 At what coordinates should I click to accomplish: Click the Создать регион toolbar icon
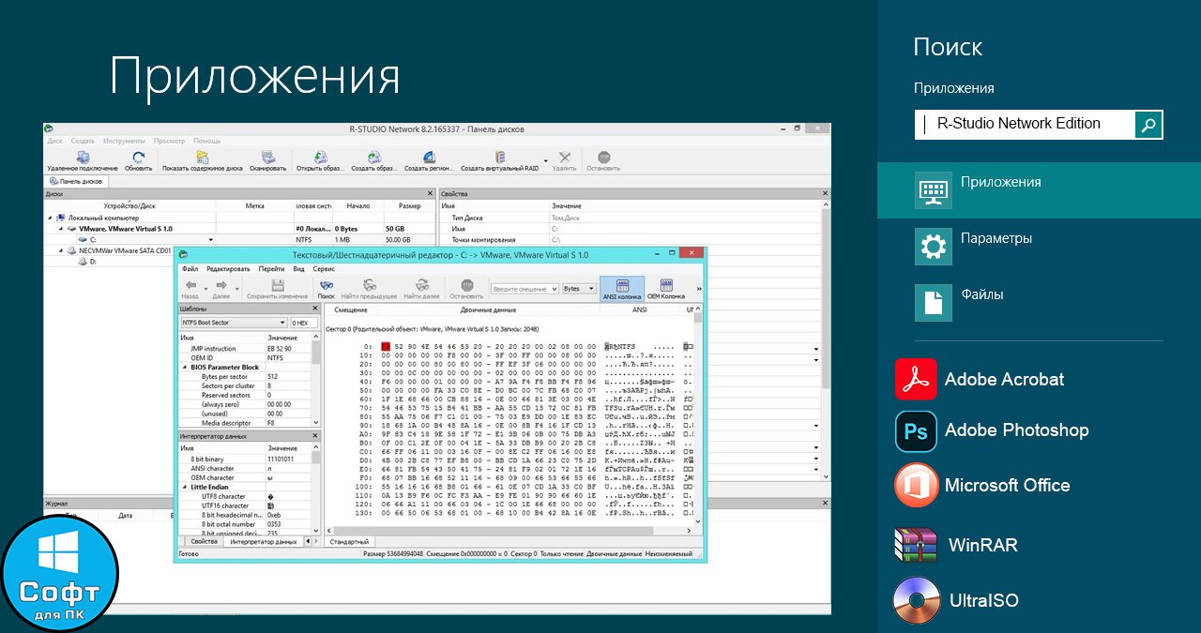429,158
